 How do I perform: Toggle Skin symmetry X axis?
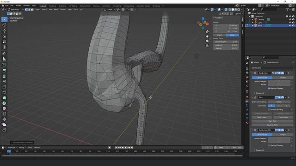click(x=271, y=106)
